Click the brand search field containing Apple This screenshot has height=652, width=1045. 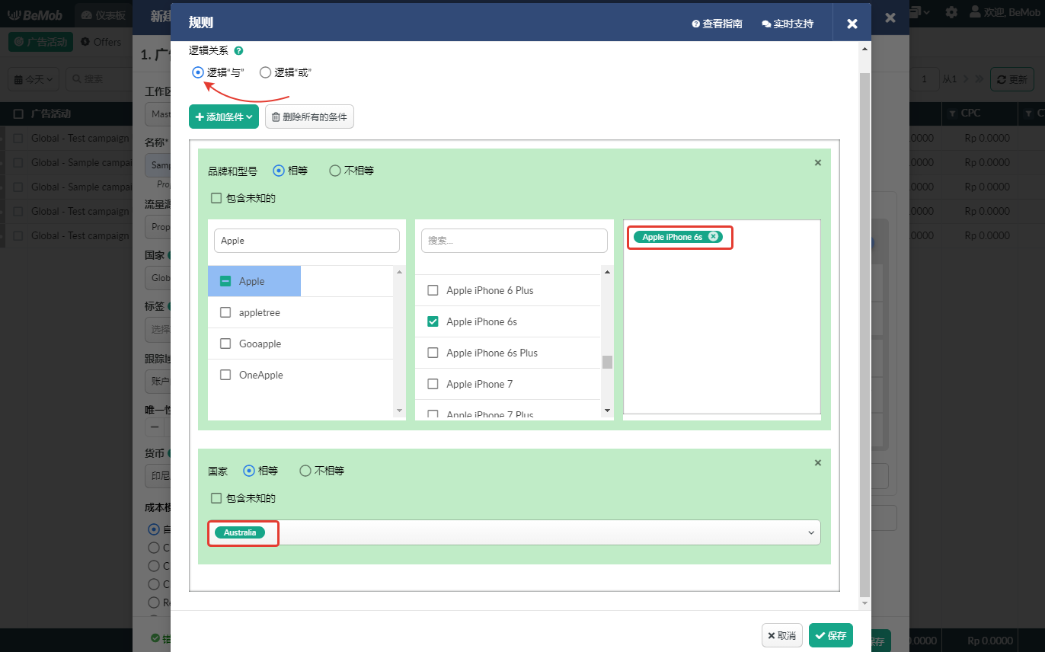pyautogui.click(x=307, y=241)
